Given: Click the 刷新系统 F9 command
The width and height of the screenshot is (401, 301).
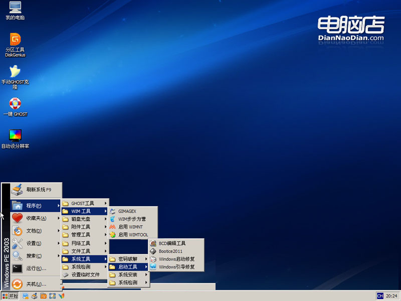Looking at the screenshot, I should [x=39, y=190].
